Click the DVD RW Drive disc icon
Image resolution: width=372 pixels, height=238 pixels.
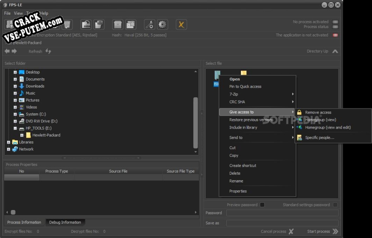point(22,121)
